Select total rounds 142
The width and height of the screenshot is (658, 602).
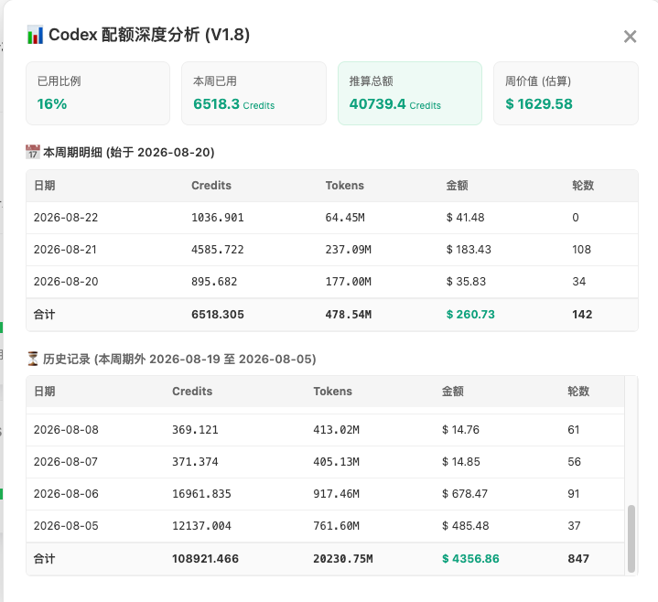(582, 314)
